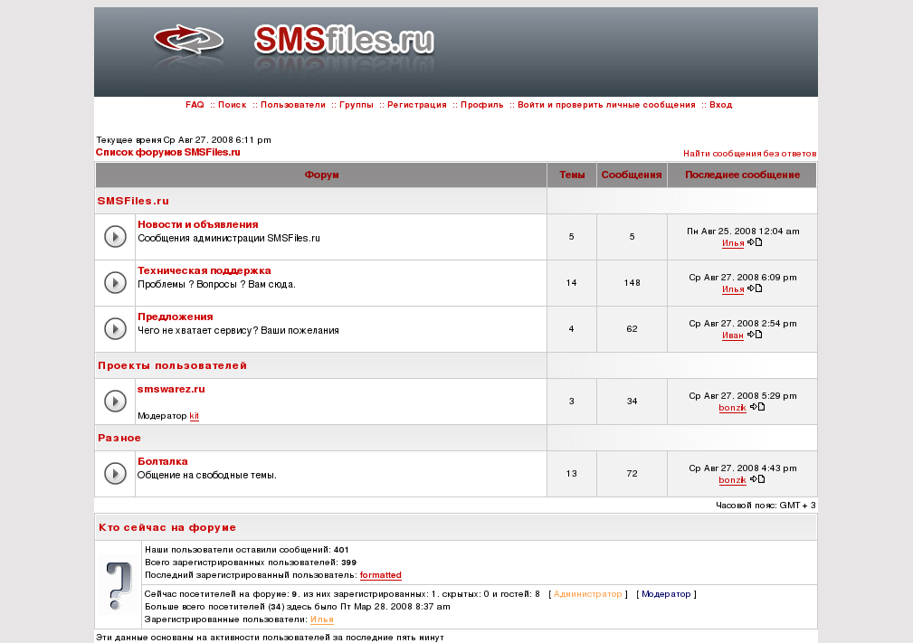The width and height of the screenshot is (913, 643).
Task: Open bonzik profile in smswarez.ru row
Action: (733, 408)
